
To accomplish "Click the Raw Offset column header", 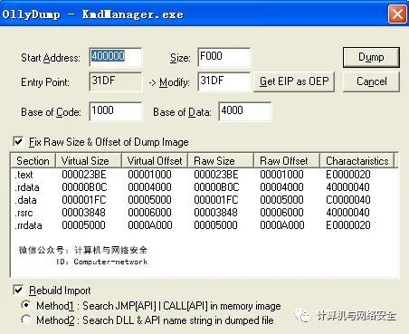I will coord(287,160).
